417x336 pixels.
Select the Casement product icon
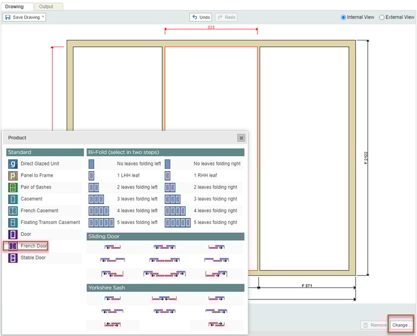click(x=12, y=199)
